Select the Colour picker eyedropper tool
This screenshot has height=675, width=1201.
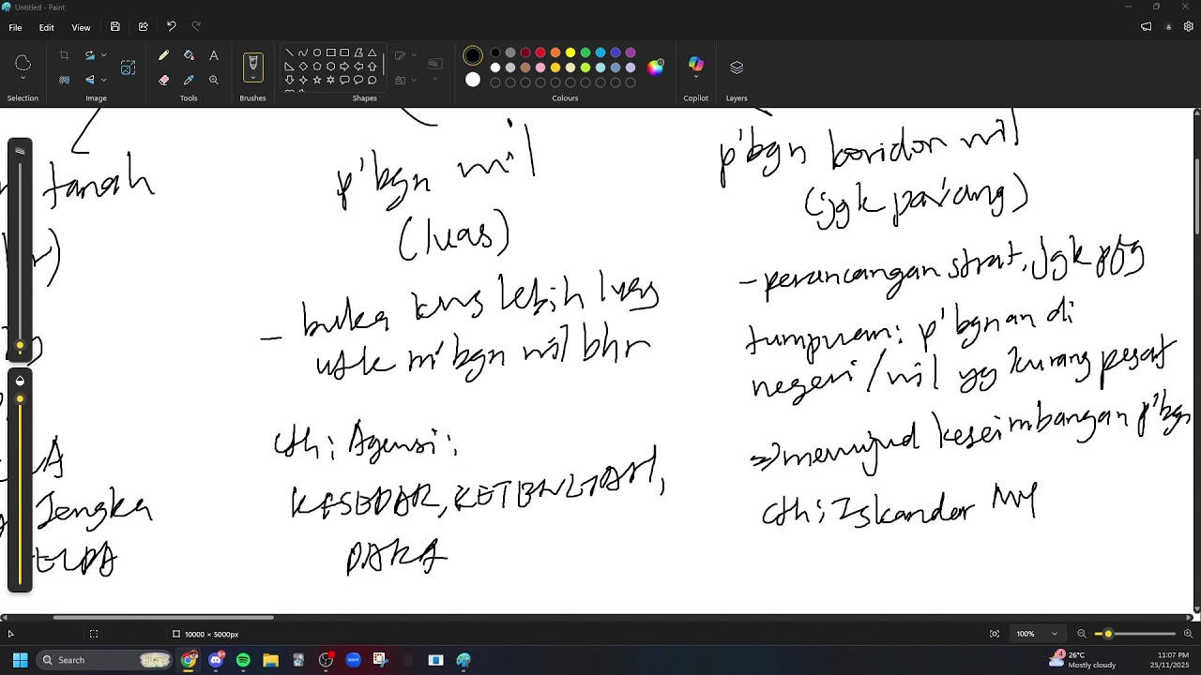pos(189,81)
